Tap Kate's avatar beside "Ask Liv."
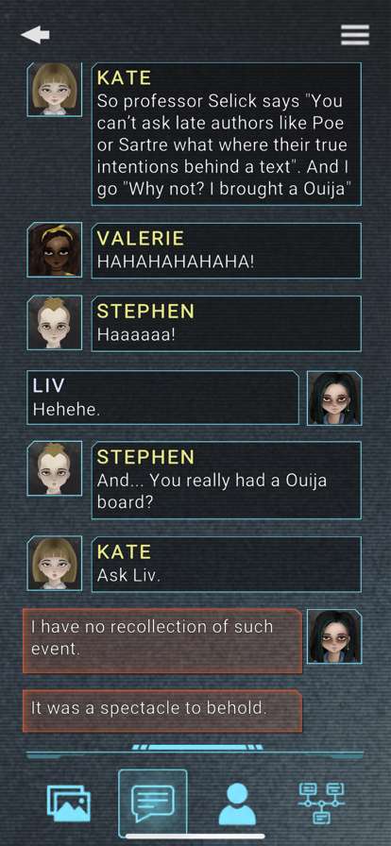Image resolution: width=391 pixels, height=846 pixels. tap(55, 564)
